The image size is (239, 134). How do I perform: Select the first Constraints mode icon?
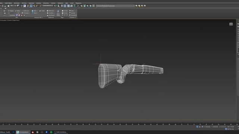click(x=17, y=15)
